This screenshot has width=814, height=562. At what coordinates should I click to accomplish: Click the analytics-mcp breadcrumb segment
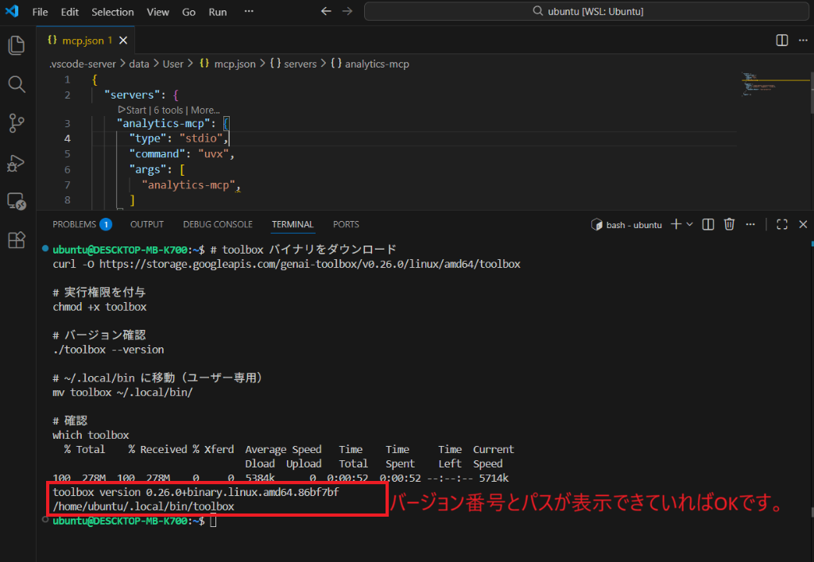[370, 64]
